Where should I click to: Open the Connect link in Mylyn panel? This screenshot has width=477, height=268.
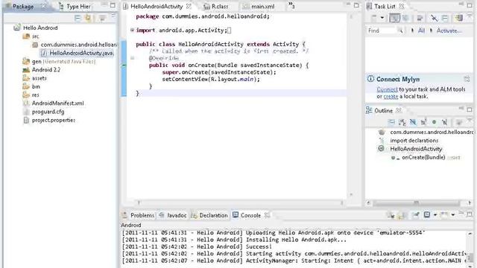387,89
